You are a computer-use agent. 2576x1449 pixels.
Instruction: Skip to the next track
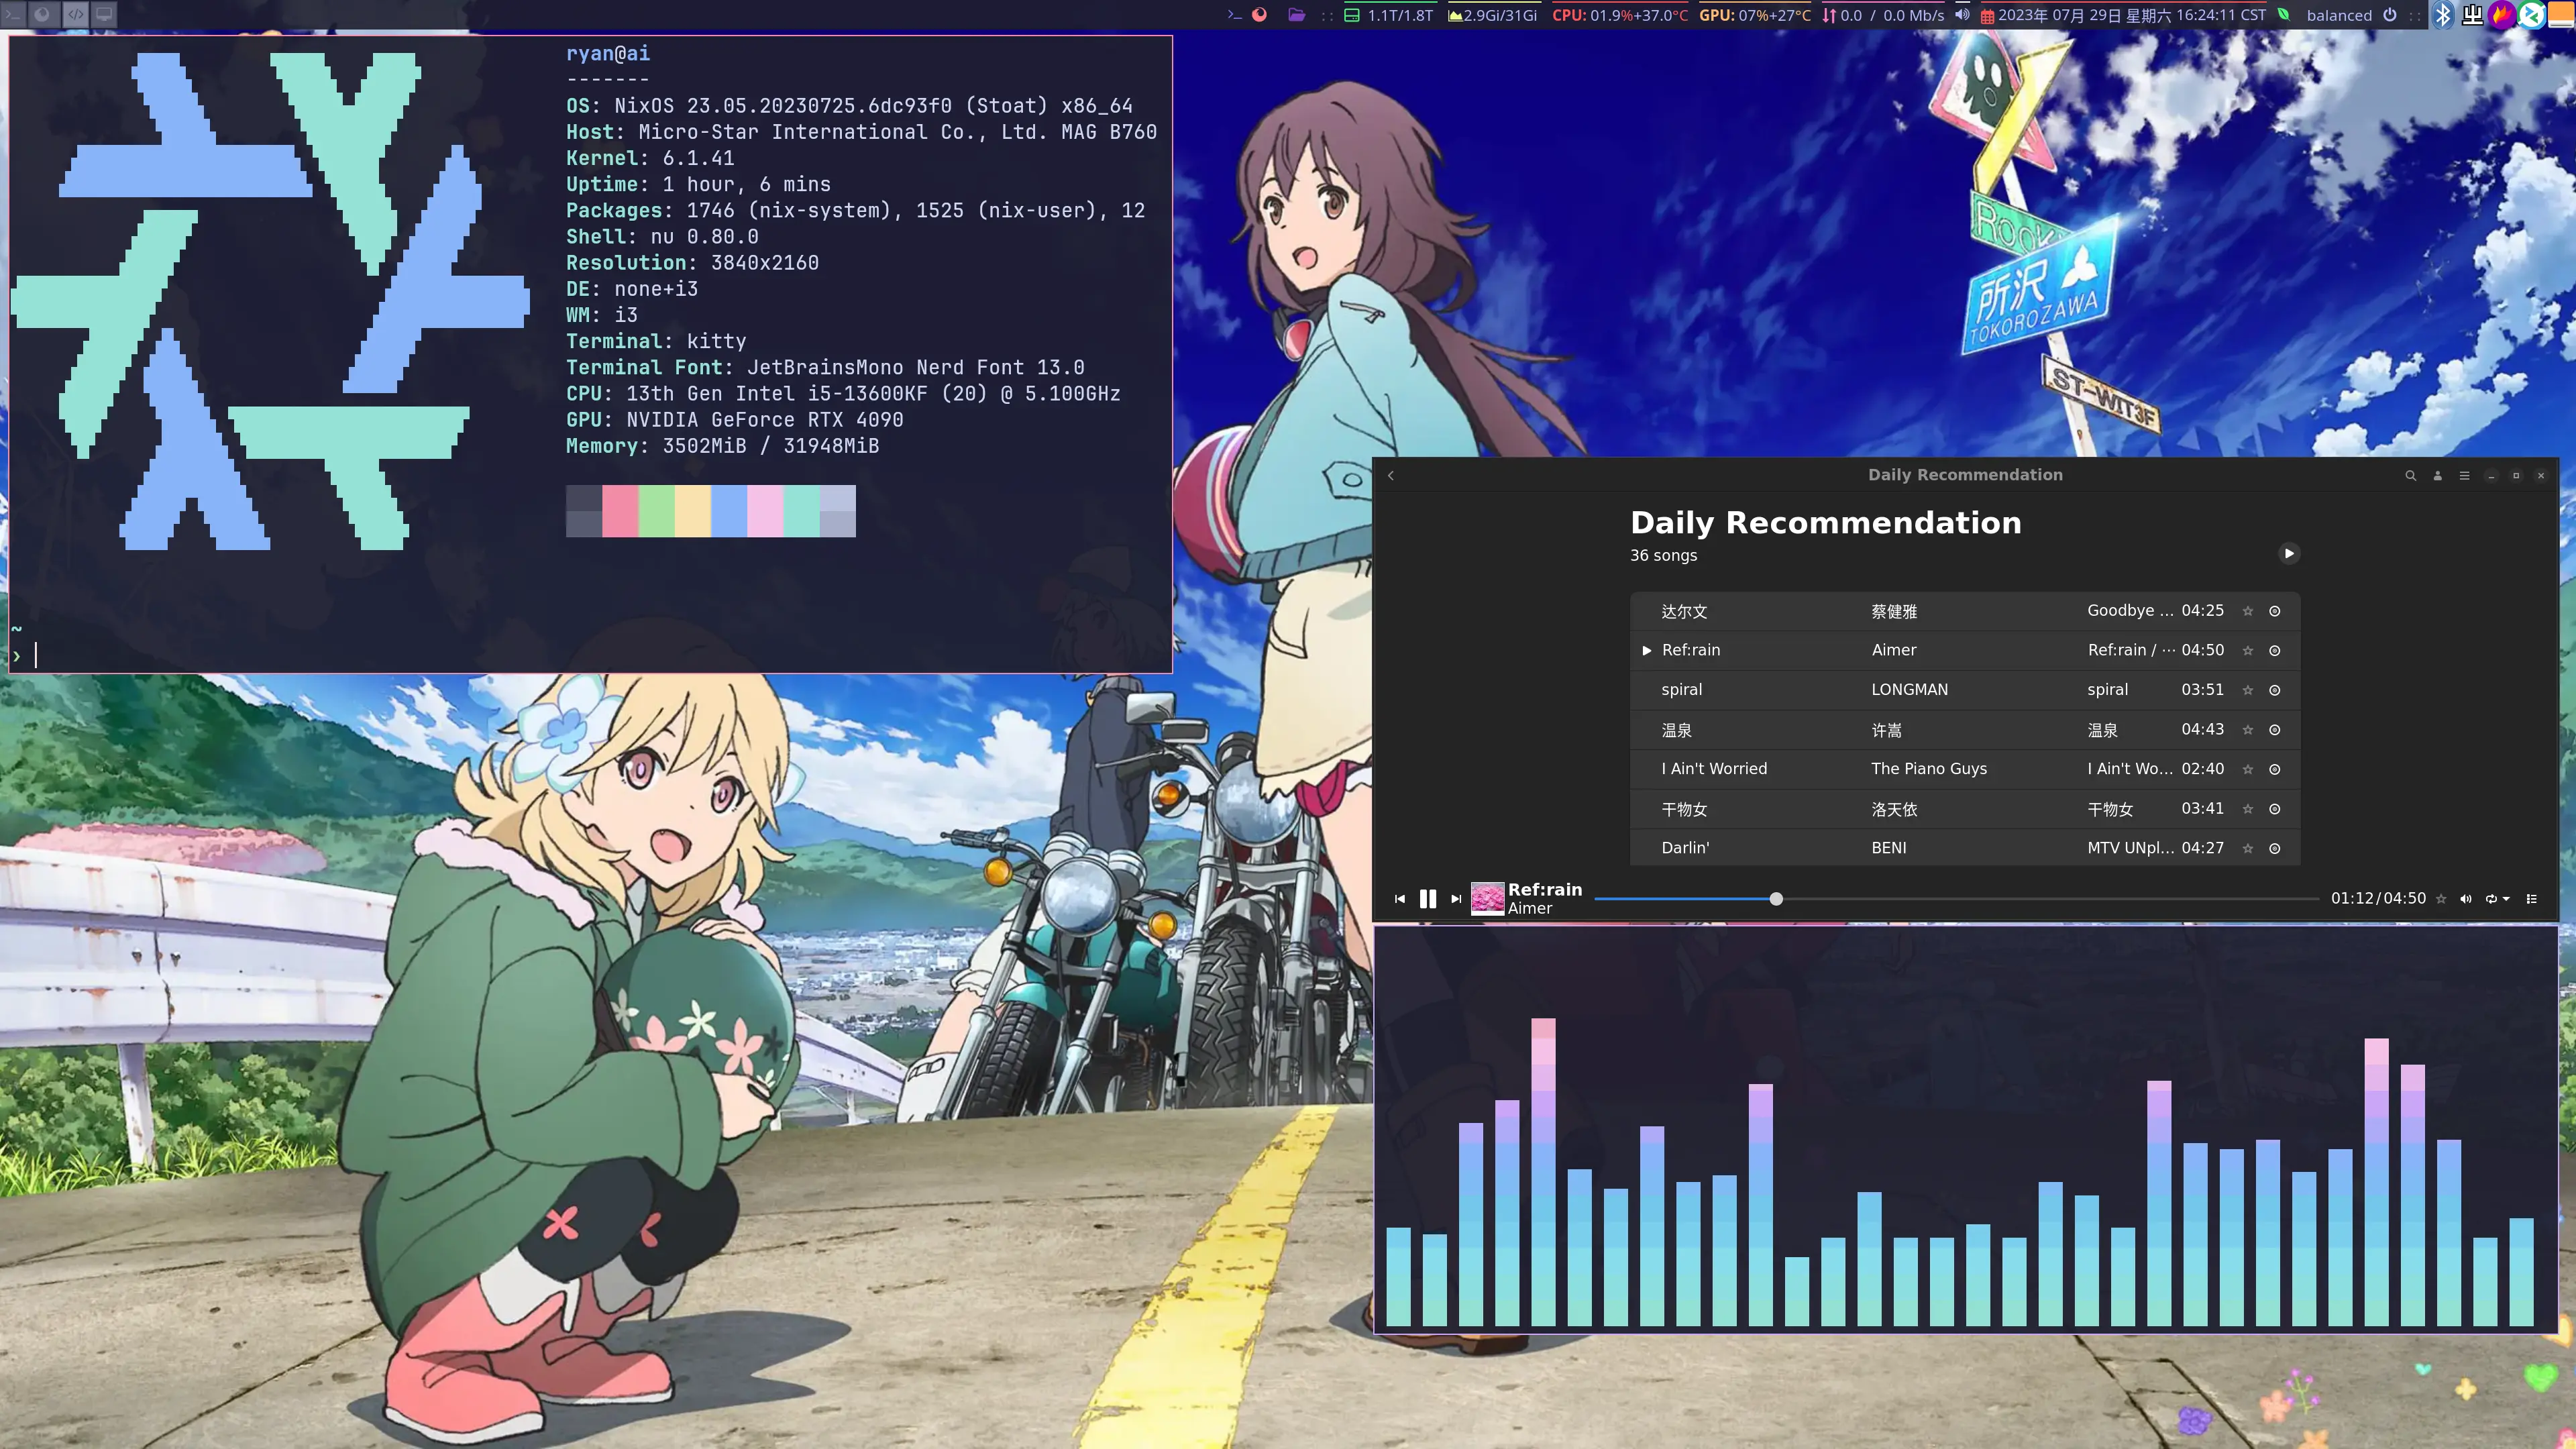pos(1456,898)
